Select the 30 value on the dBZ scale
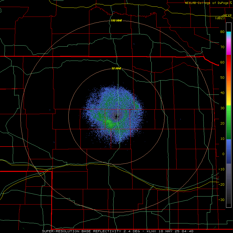This screenshot has width=233, height=233. tap(222, 108)
